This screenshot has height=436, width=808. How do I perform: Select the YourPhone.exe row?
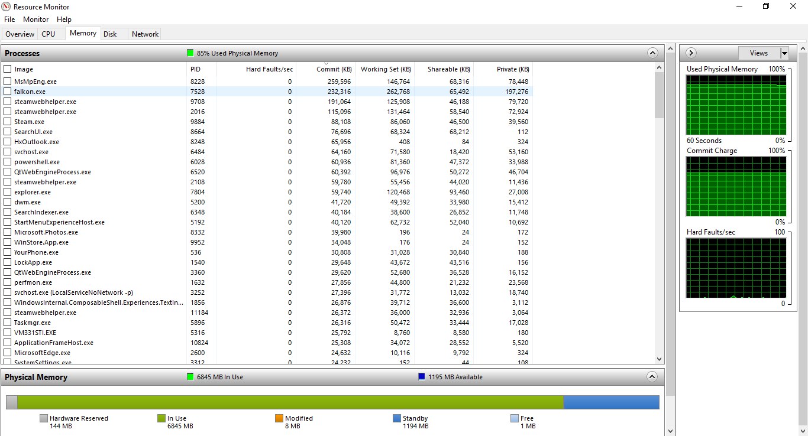click(x=267, y=252)
